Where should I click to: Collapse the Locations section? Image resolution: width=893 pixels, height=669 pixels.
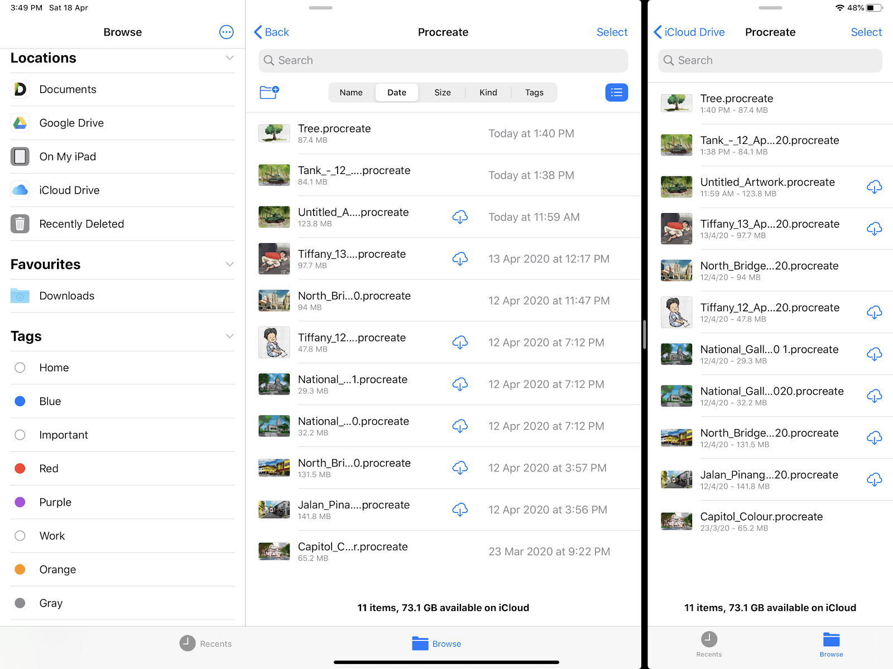[x=229, y=58]
